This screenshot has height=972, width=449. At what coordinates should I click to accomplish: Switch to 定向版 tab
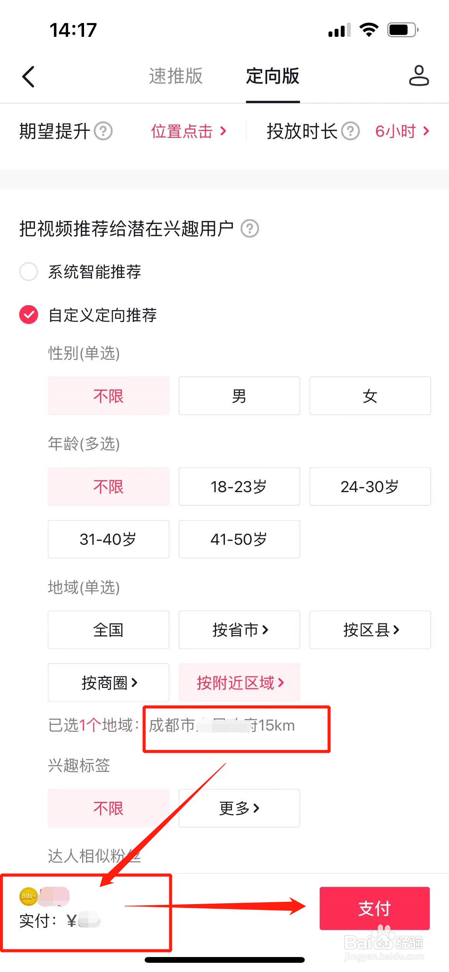272,76
